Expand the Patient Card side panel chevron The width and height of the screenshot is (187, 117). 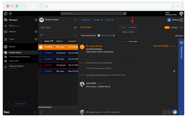tap(181, 112)
